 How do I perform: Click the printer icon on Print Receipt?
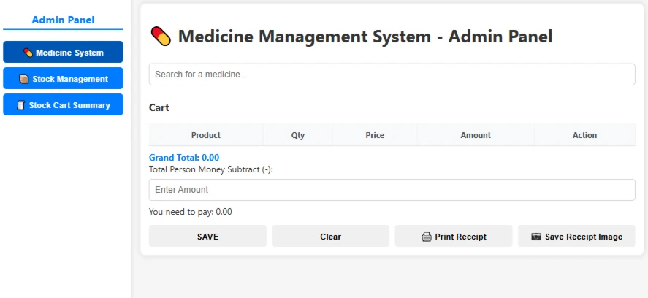coord(427,237)
